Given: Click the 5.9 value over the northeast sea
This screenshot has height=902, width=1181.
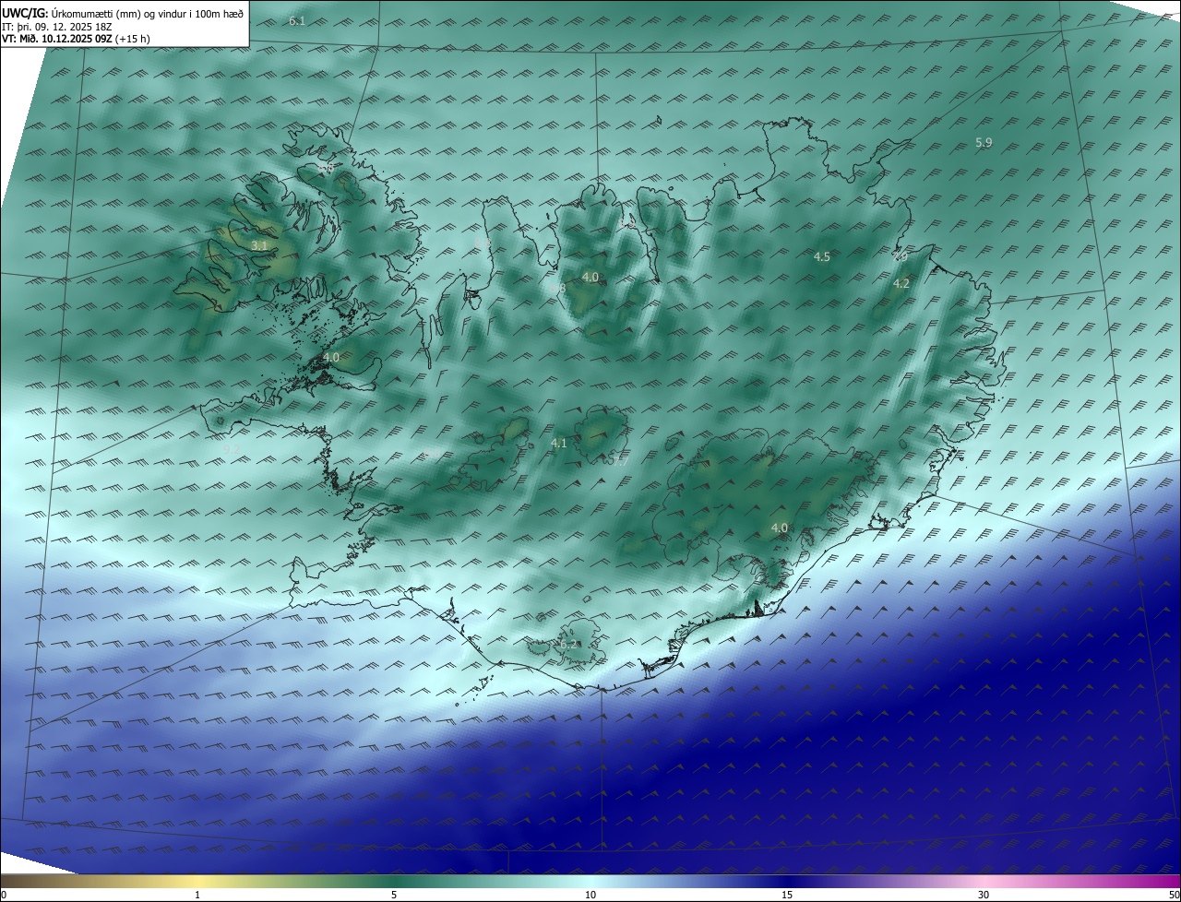Looking at the screenshot, I should (x=984, y=142).
